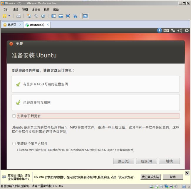Take a snapshot with the clock-plus icon
The image size is (191, 189).
tap(29, 16)
